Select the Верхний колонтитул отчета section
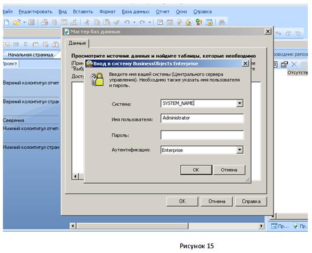The image size is (312, 253). [31, 83]
